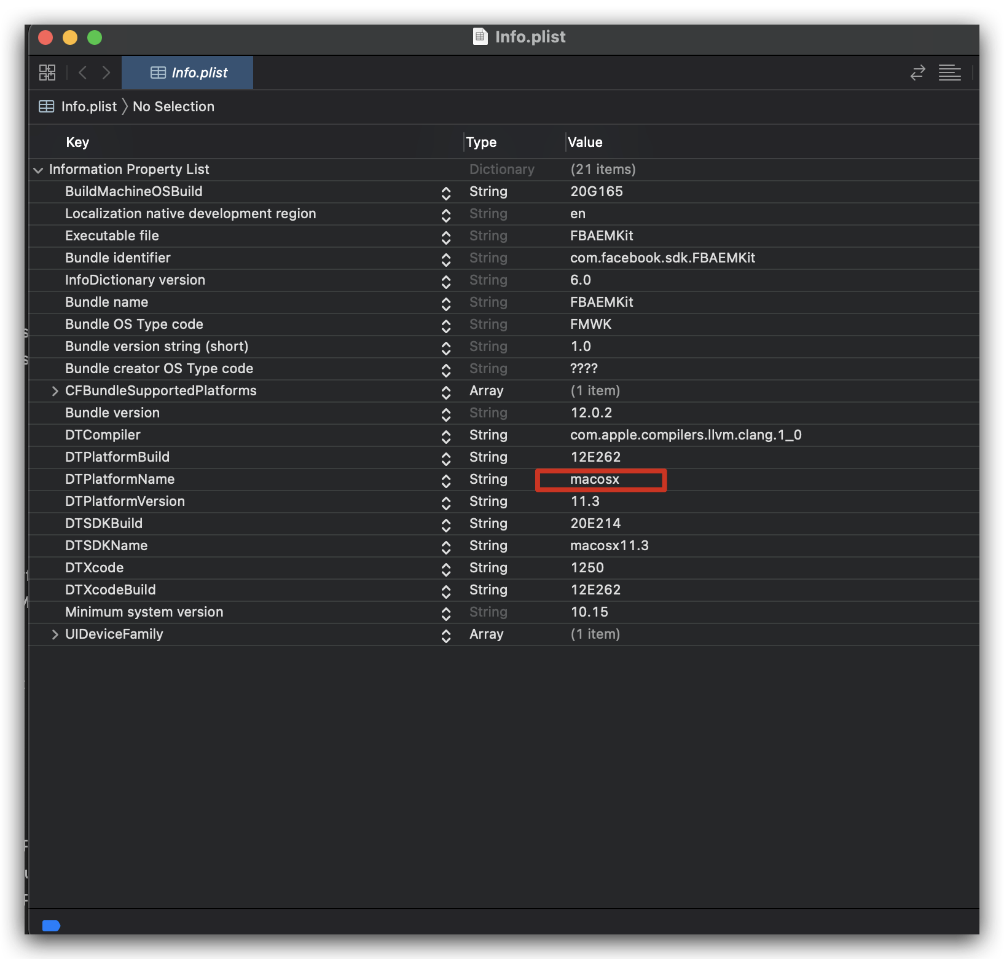The image size is (1004, 959).
Task: Open the compare editor with double-arrow icon
Action: coord(917,73)
